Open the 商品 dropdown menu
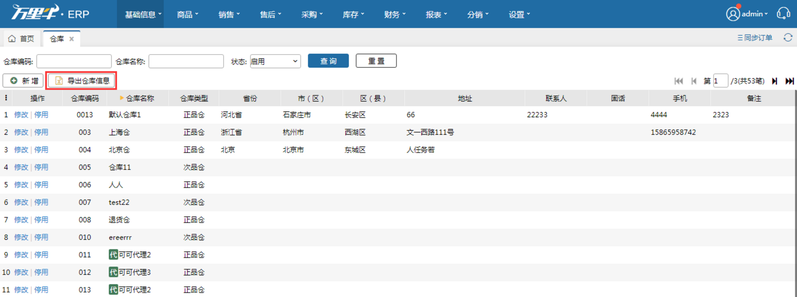The image size is (797, 297). (x=187, y=14)
